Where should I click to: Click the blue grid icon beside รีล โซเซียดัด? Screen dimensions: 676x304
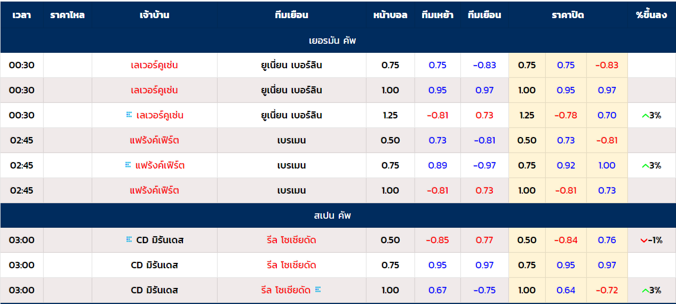[318, 290]
